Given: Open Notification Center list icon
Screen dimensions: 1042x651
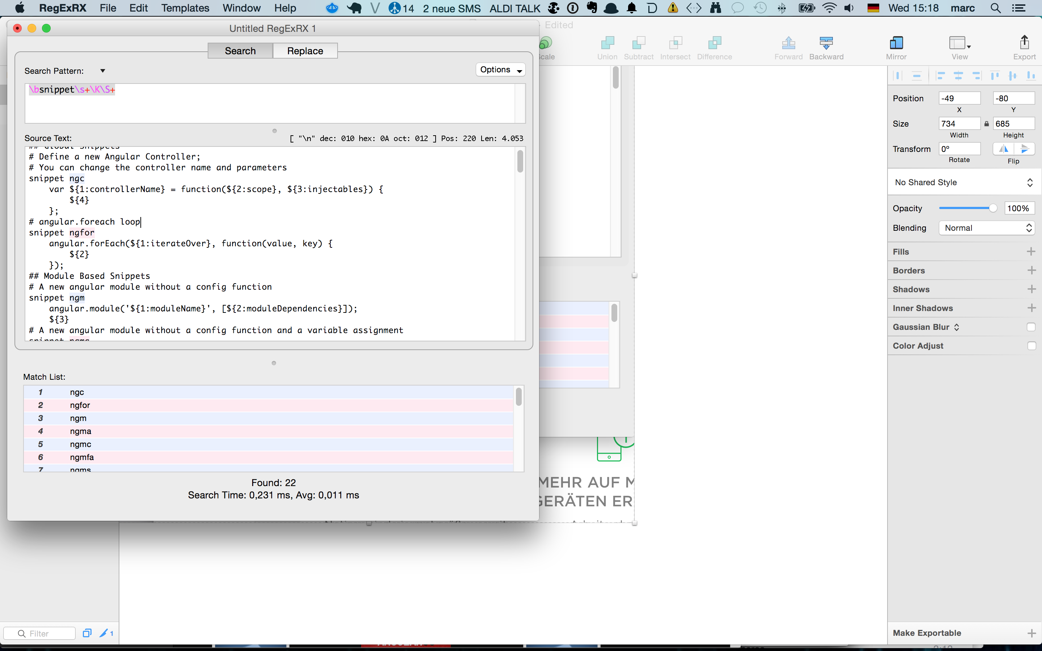Looking at the screenshot, I should [x=1018, y=8].
